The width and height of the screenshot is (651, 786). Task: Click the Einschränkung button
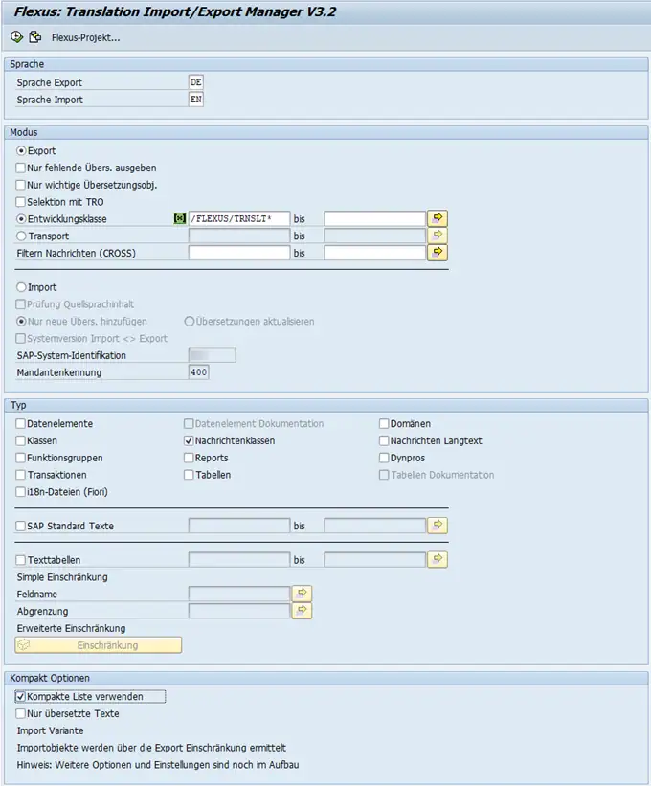[99, 645]
